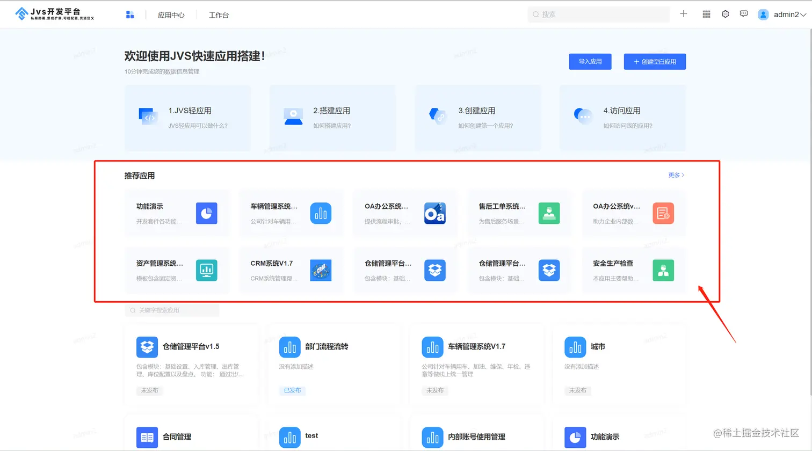Open the message chat icon
Viewport: 812px width, 451px height.
[744, 14]
